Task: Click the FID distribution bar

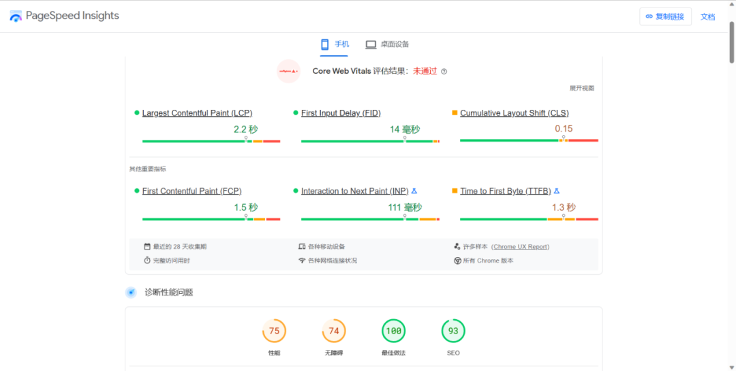Action: [x=370, y=141]
